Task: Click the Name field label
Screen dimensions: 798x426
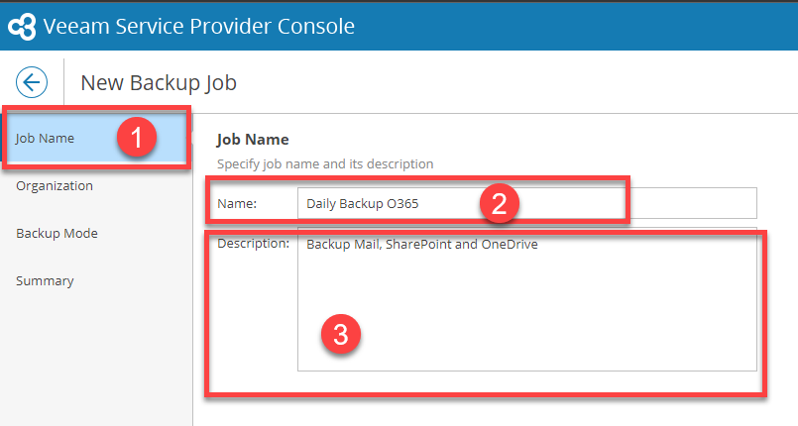Action: point(237,203)
